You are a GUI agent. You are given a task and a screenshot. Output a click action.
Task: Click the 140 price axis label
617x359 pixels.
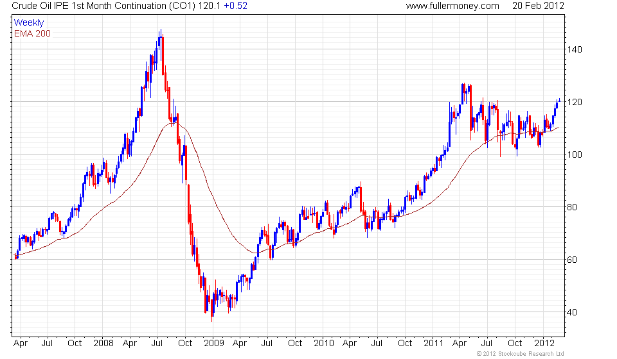574,49
